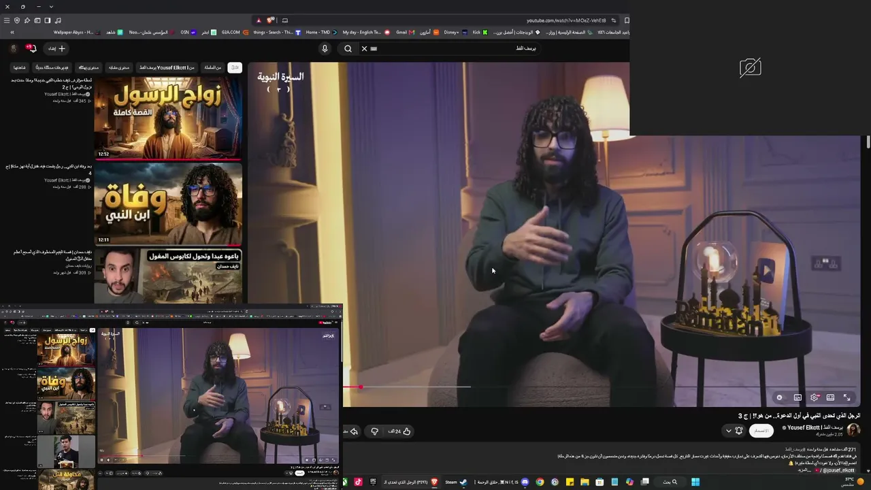The image size is (871, 490).
Task: Open Steam from the taskbar
Action: coord(456,482)
